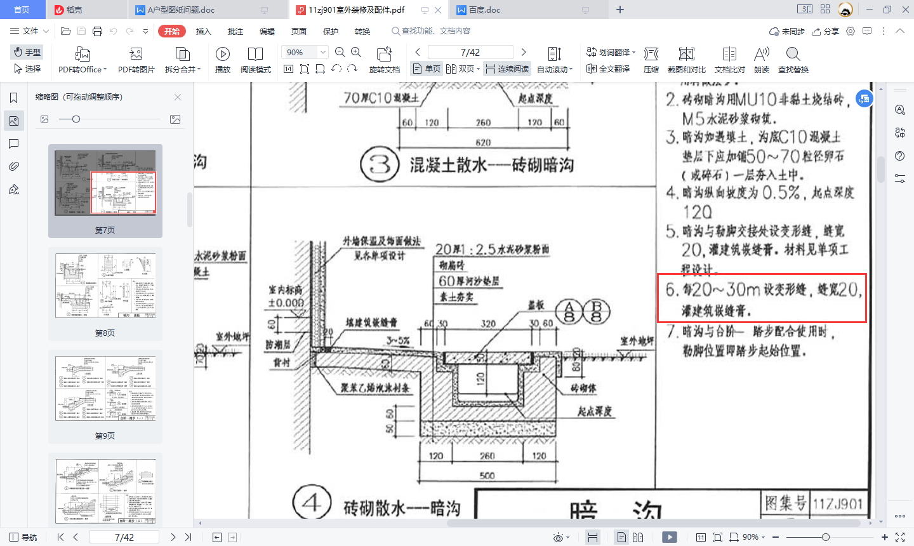914x546 pixels.
Task: Expand quick access toolbar dropdown arrow
Action: [x=146, y=31]
